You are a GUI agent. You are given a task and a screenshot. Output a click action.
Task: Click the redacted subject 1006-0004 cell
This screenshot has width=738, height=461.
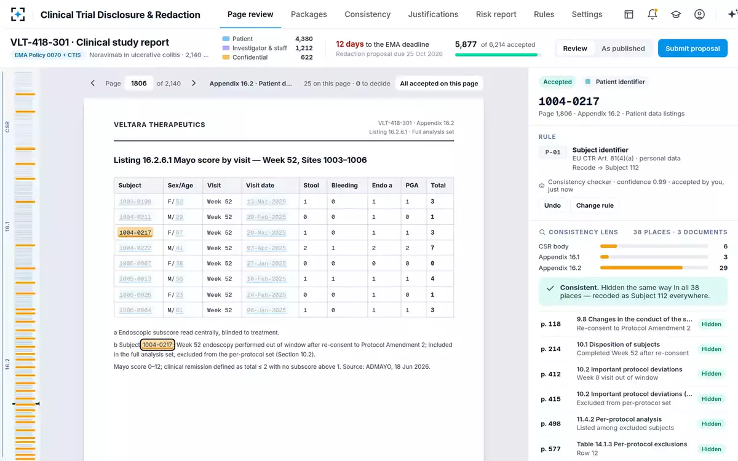[x=135, y=310]
